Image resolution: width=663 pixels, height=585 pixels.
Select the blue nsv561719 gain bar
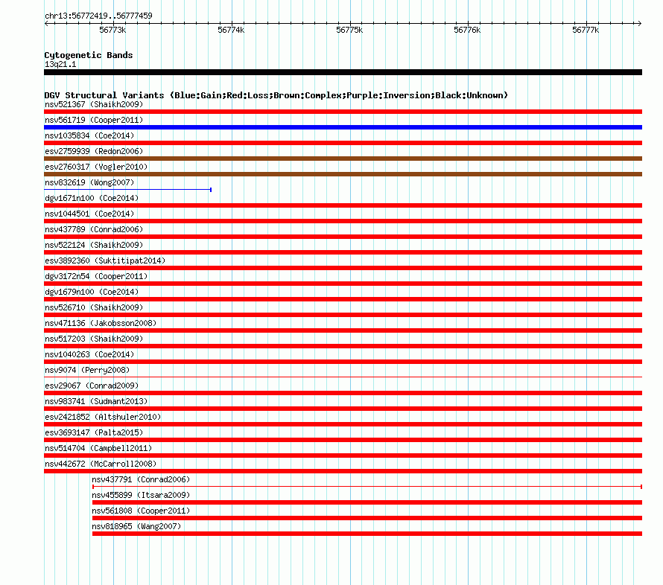coord(343,127)
